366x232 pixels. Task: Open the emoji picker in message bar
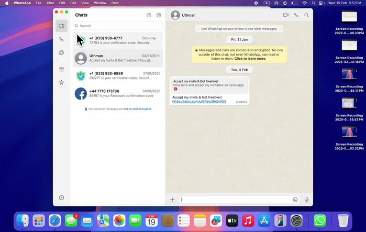(295, 200)
